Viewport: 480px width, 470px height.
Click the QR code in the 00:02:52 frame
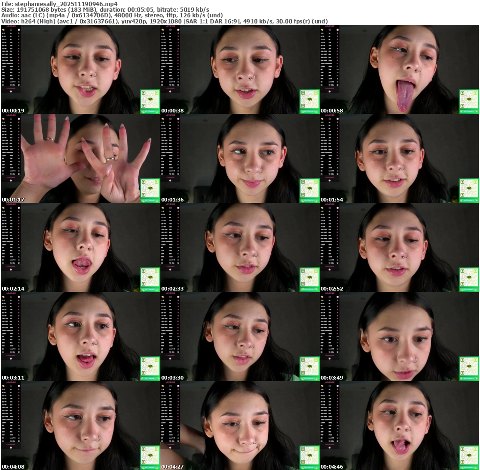[469, 278]
